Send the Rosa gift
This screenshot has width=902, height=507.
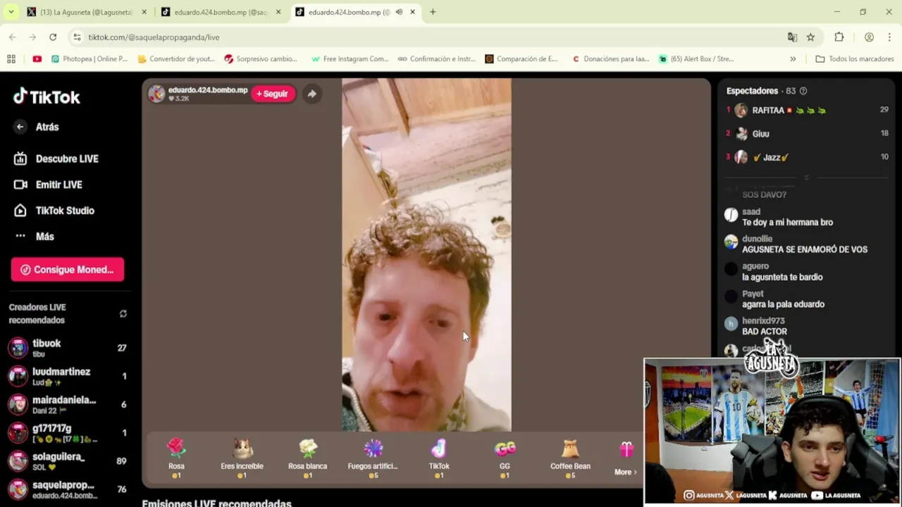coord(176,458)
